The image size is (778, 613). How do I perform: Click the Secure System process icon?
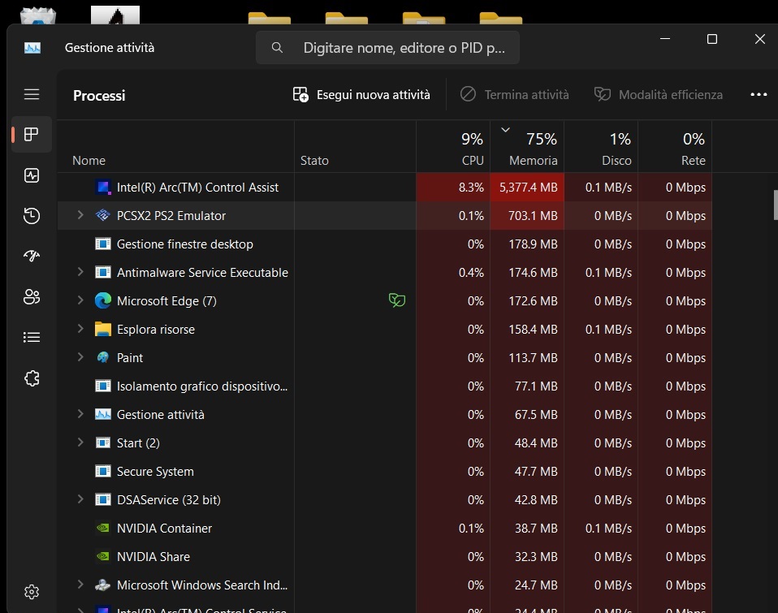click(x=103, y=471)
